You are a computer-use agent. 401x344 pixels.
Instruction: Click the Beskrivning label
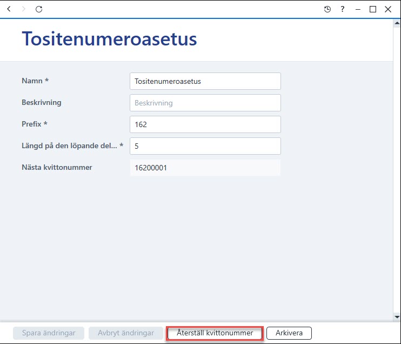pyautogui.click(x=42, y=102)
